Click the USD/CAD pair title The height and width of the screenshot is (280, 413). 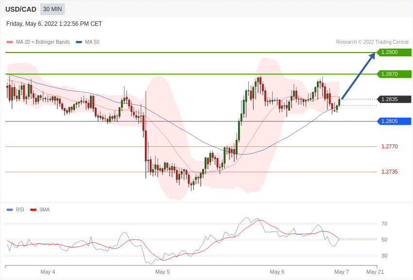[x=21, y=9]
